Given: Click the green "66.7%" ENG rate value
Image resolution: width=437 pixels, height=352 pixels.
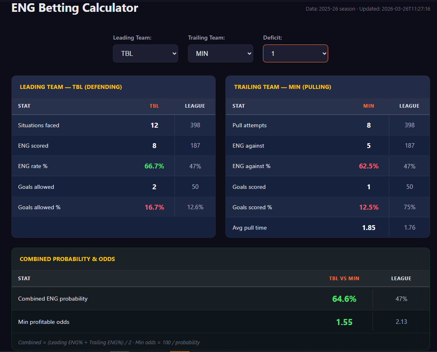Looking at the screenshot, I should tap(154, 166).
